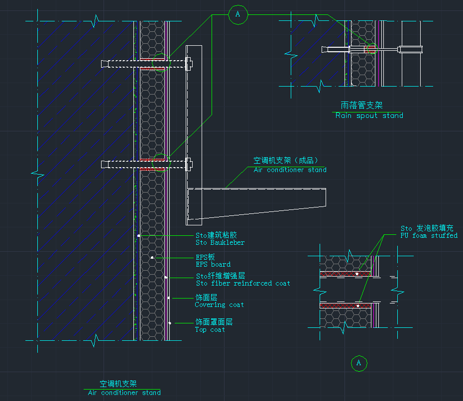Click the green circle around upper bolt
The height and width of the screenshot is (401, 463).
tap(161, 63)
